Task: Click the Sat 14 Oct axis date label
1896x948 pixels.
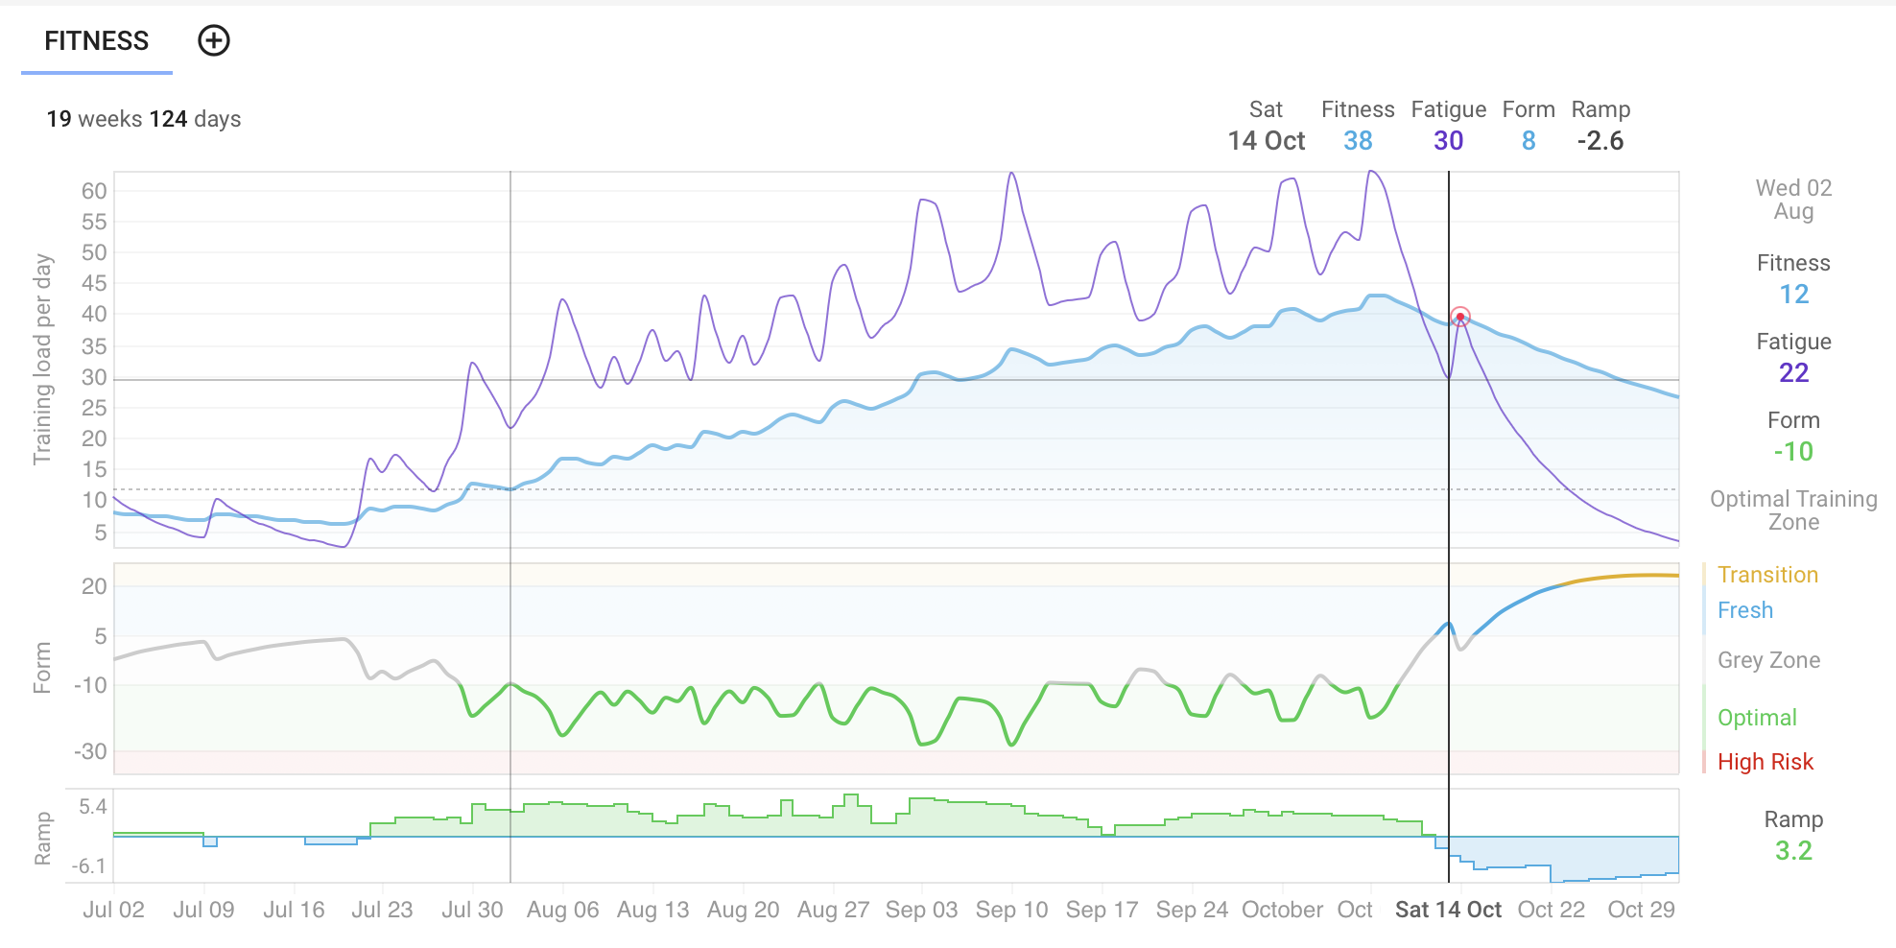Action: [x=1448, y=910]
